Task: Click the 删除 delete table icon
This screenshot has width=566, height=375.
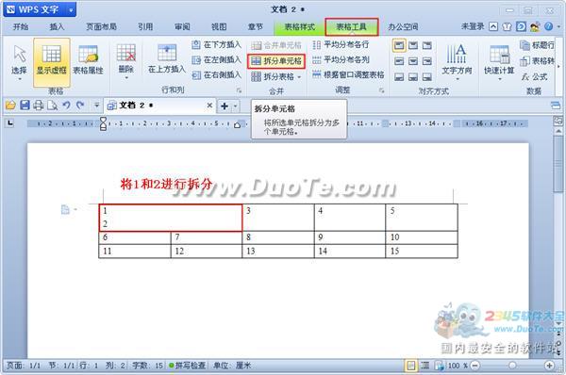Action: tap(126, 54)
